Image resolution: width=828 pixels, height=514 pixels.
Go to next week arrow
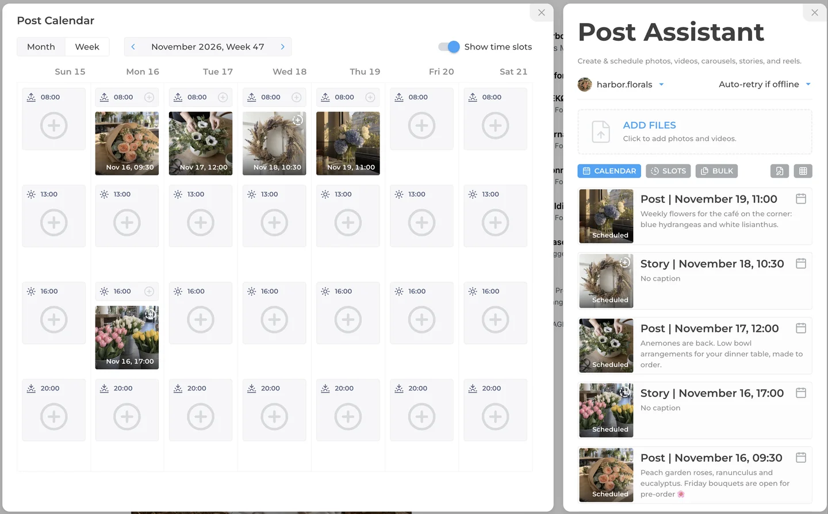click(282, 47)
